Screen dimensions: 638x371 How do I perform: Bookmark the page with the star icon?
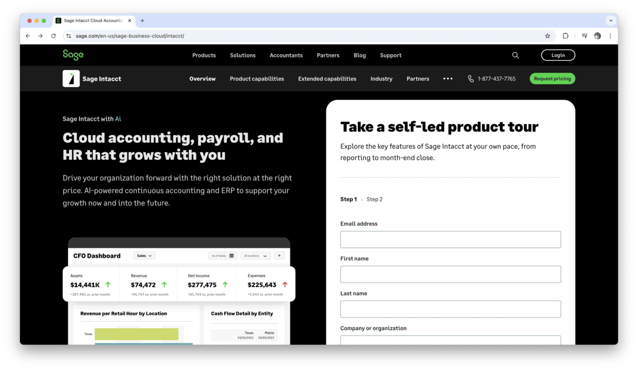pyautogui.click(x=547, y=36)
